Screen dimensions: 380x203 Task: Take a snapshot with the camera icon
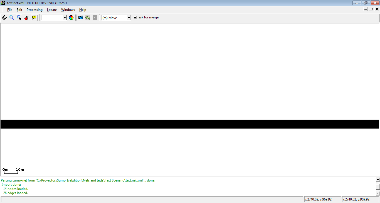click(x=81, y=18)
